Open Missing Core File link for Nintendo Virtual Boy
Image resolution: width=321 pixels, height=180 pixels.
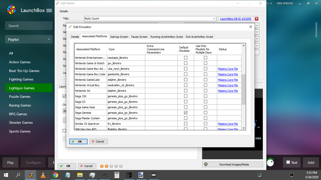(x=228, y=85)
